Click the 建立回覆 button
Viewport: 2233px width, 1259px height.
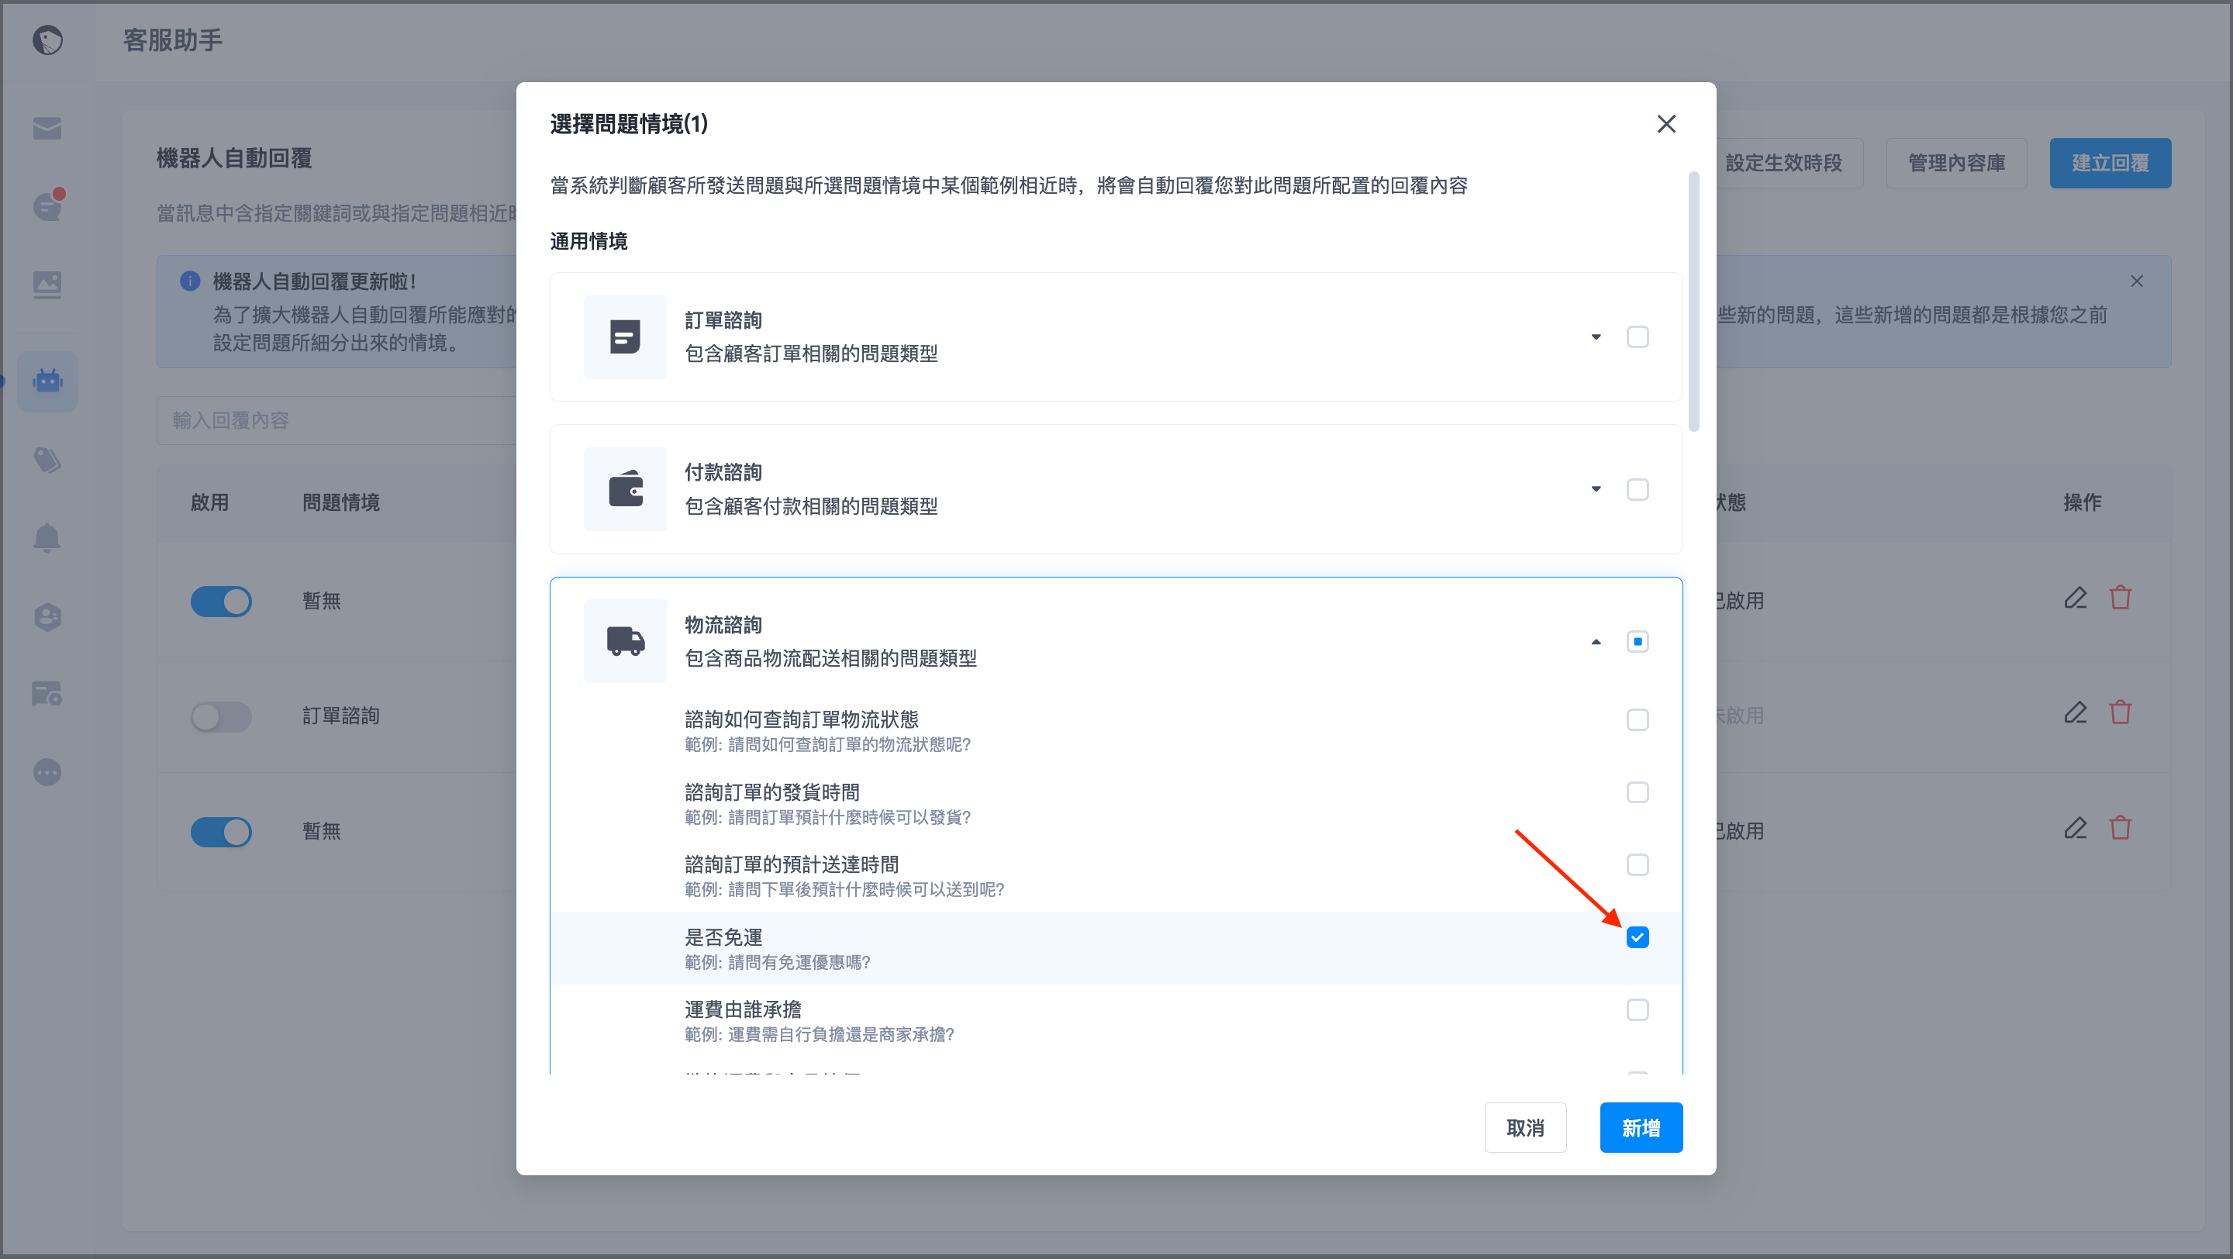point(2110,163)
